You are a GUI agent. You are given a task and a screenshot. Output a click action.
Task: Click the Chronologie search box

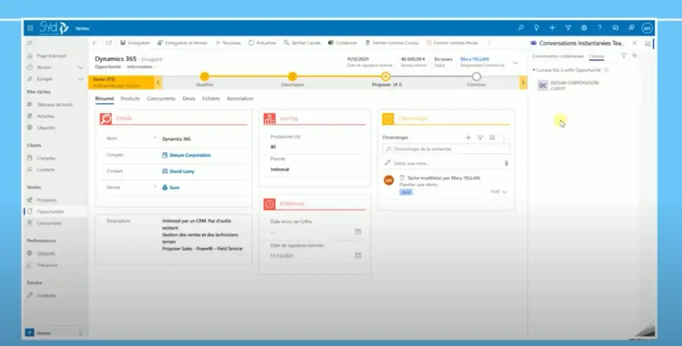click(x=446, y=149)
